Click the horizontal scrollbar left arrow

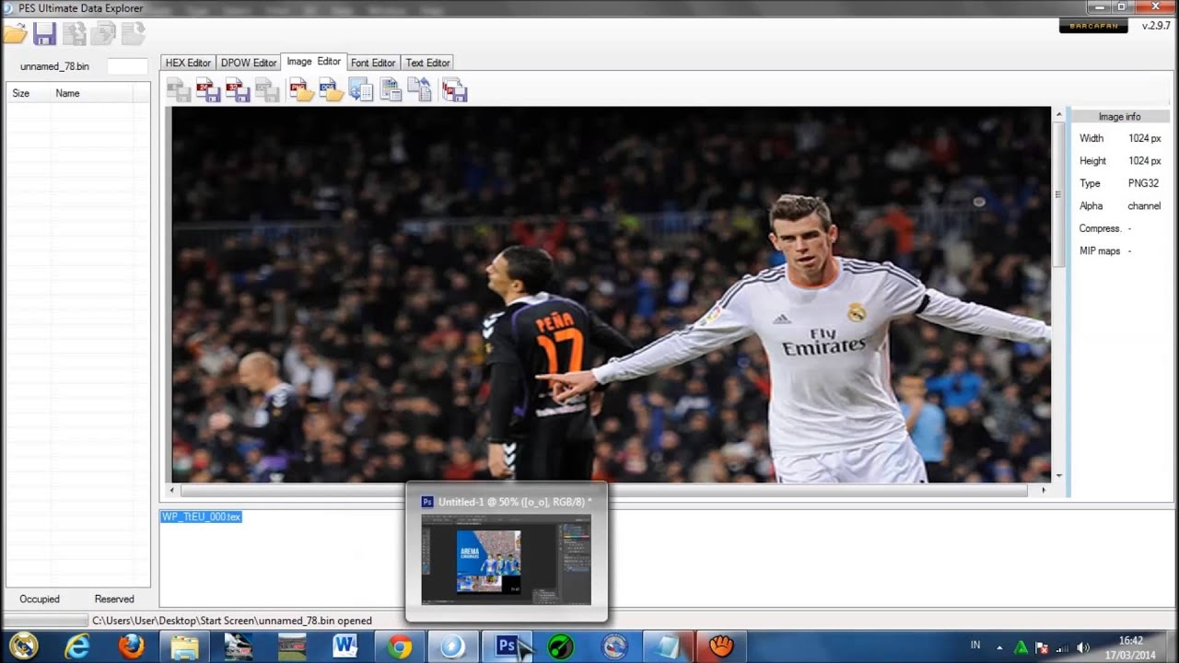(172, 491)
